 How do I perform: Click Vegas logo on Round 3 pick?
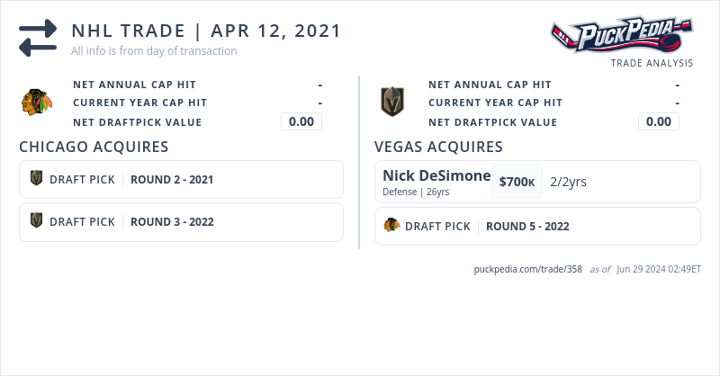pos(37,221)
